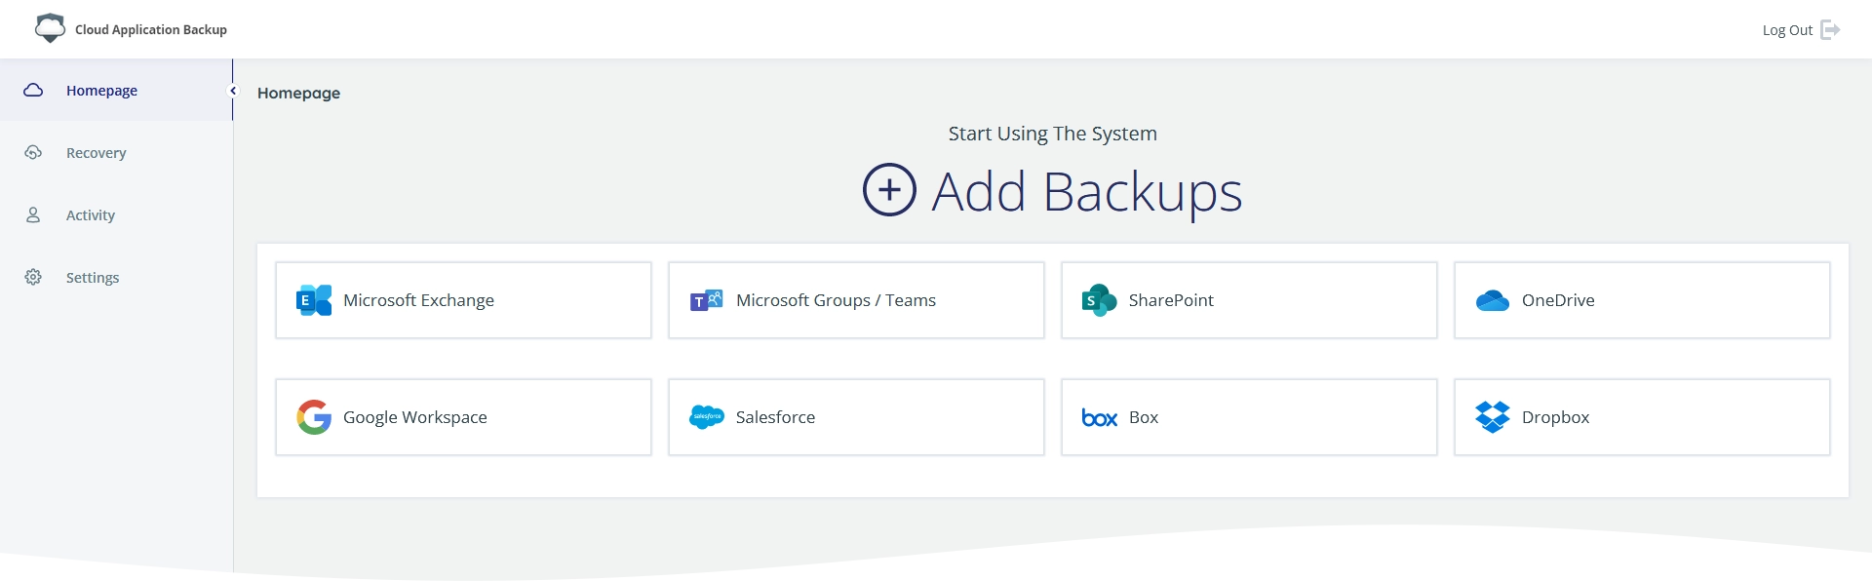
Task: Click the Cloud Application Backup shield logo
Action: click(50, 28)
